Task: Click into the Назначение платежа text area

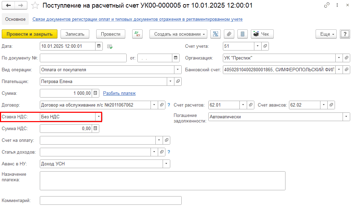Action: coord(162,181)
